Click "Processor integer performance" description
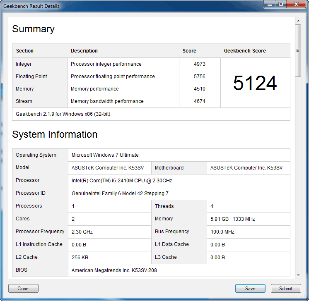Image resolution: width=309 pixels, height=301 pixels. (106, 64)
